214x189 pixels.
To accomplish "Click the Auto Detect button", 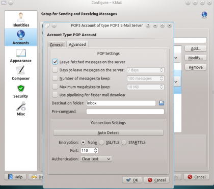I will tap(108, 133).
